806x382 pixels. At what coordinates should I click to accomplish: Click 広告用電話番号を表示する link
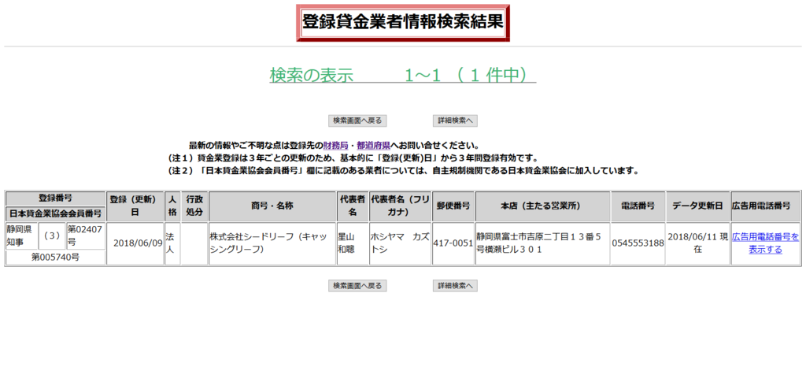click(x=765, y=243)
